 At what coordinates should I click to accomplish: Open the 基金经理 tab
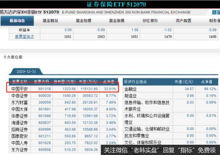click(84, 21)
